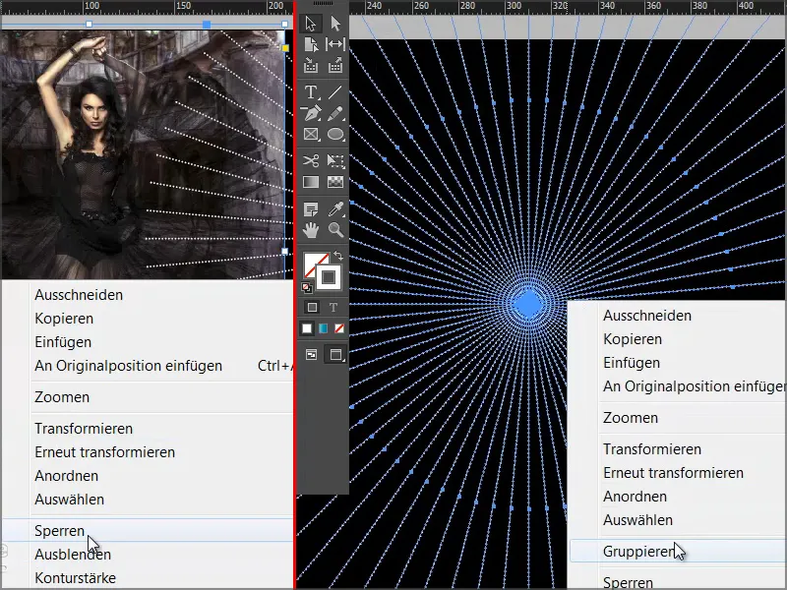
Task: Click the toolbox grip handle at top
Action: point(323,3)
